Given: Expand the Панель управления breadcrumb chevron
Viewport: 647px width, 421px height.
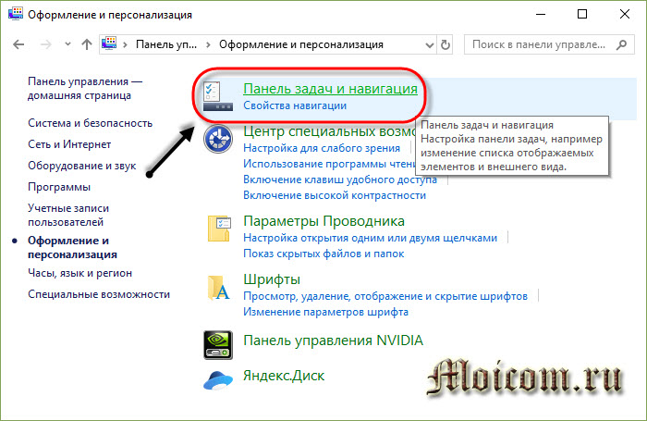Looking at the screenshot, I should click(x=209, y=44).
